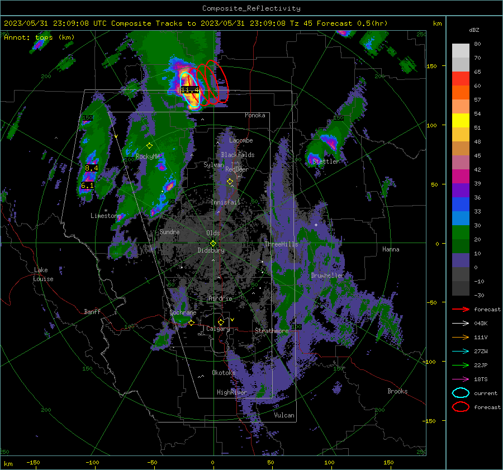Click the cyan current storm ellipse on map
This screenshot has width=503, height=470.
[x=190, y=89]
